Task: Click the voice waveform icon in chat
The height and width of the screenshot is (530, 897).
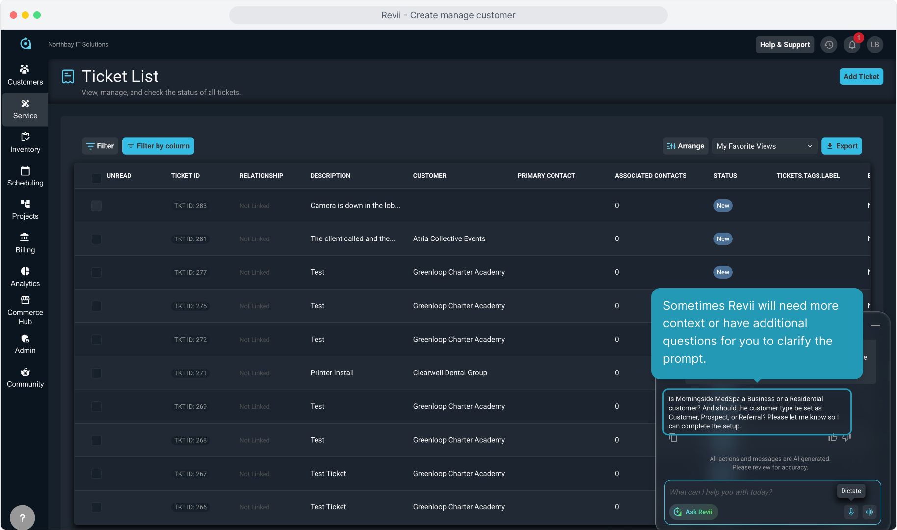Action: [870, 512]
